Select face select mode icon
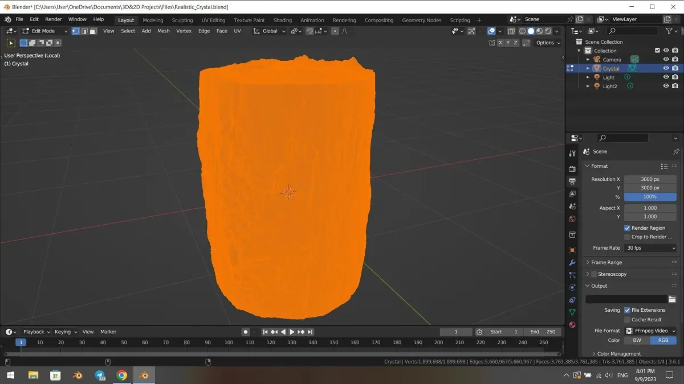 (x=92, y=31)
